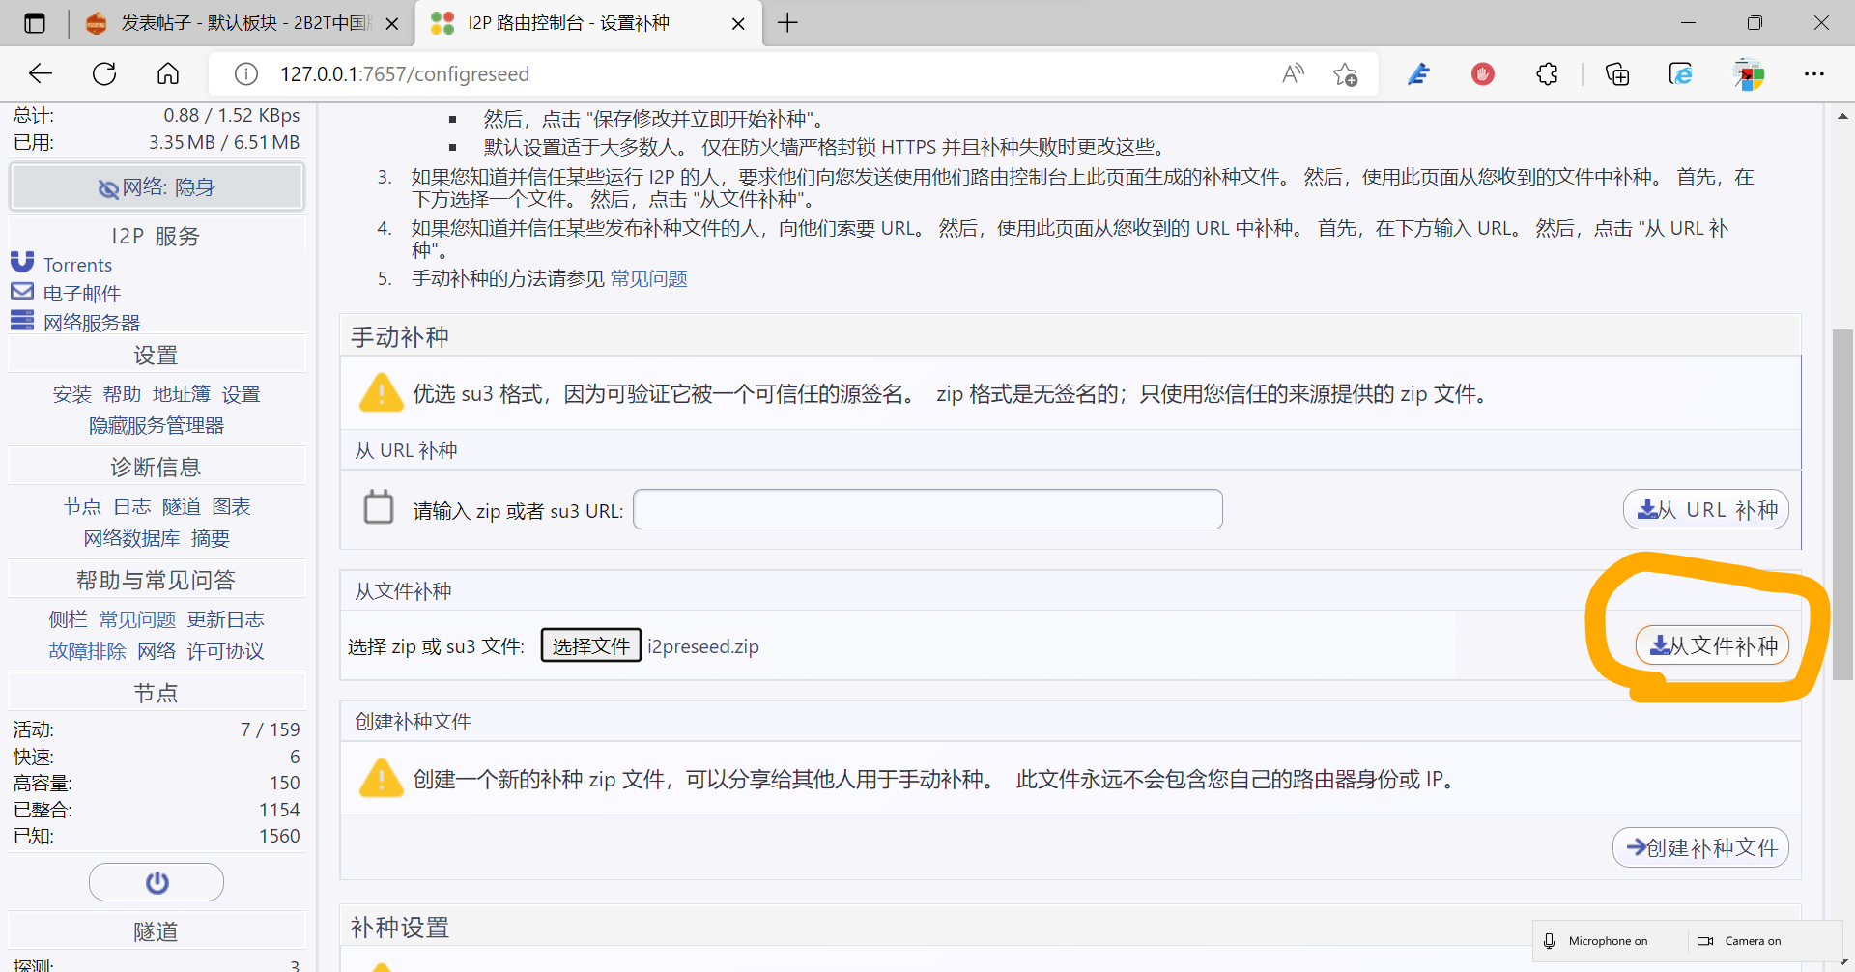Open the blue pen extension icon
Image resolution: width=1855 pixels, height=972 pixels.
[x=1418, y=73]
